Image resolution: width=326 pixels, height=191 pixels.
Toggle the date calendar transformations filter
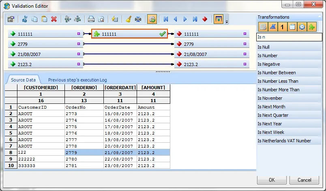[x=292, y=27]
